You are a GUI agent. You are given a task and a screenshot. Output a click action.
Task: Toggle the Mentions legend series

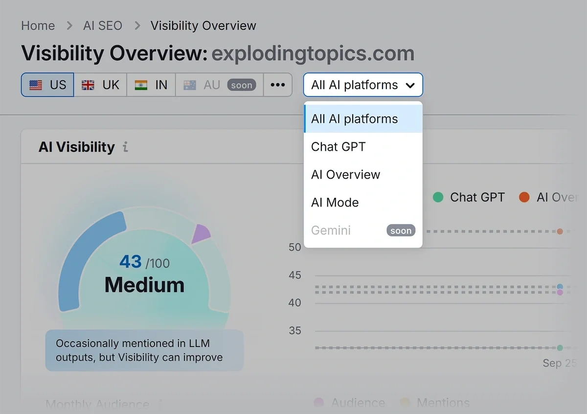[x=443, y=403]
